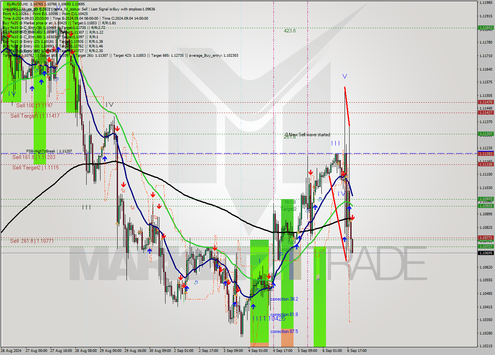Click '6 Sep 01:00' on time axis
Viewport: 495px width, 355px height.
[332, 351]
